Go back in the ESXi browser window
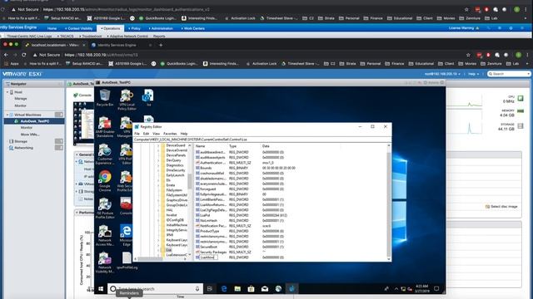The height and width of the screenshot is (299, 533). [6, 55]
